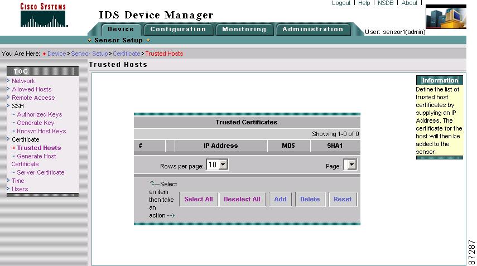Open the Device tab
Viewport: 477px width, 266px height.
click(x=121, y=29)
